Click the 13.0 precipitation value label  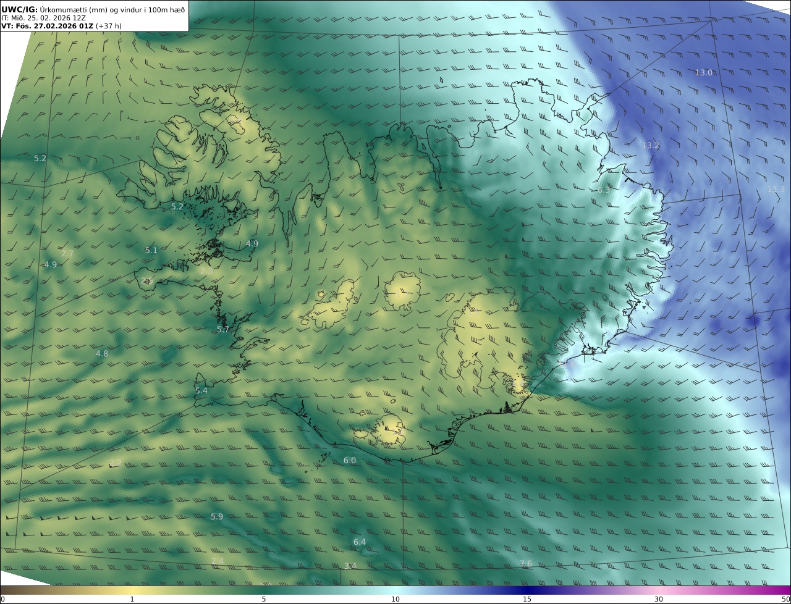point(703,72)
